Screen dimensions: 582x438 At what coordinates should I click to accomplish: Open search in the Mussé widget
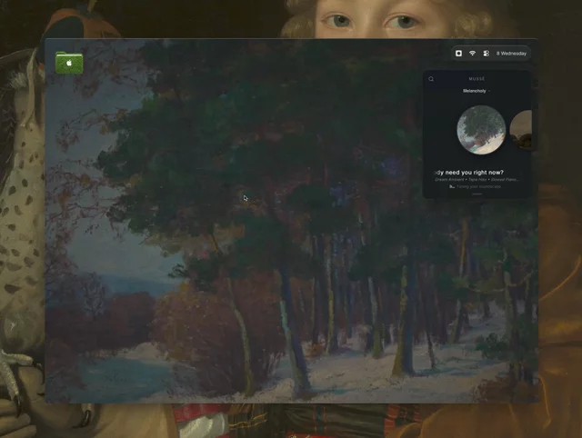point(431,79)
